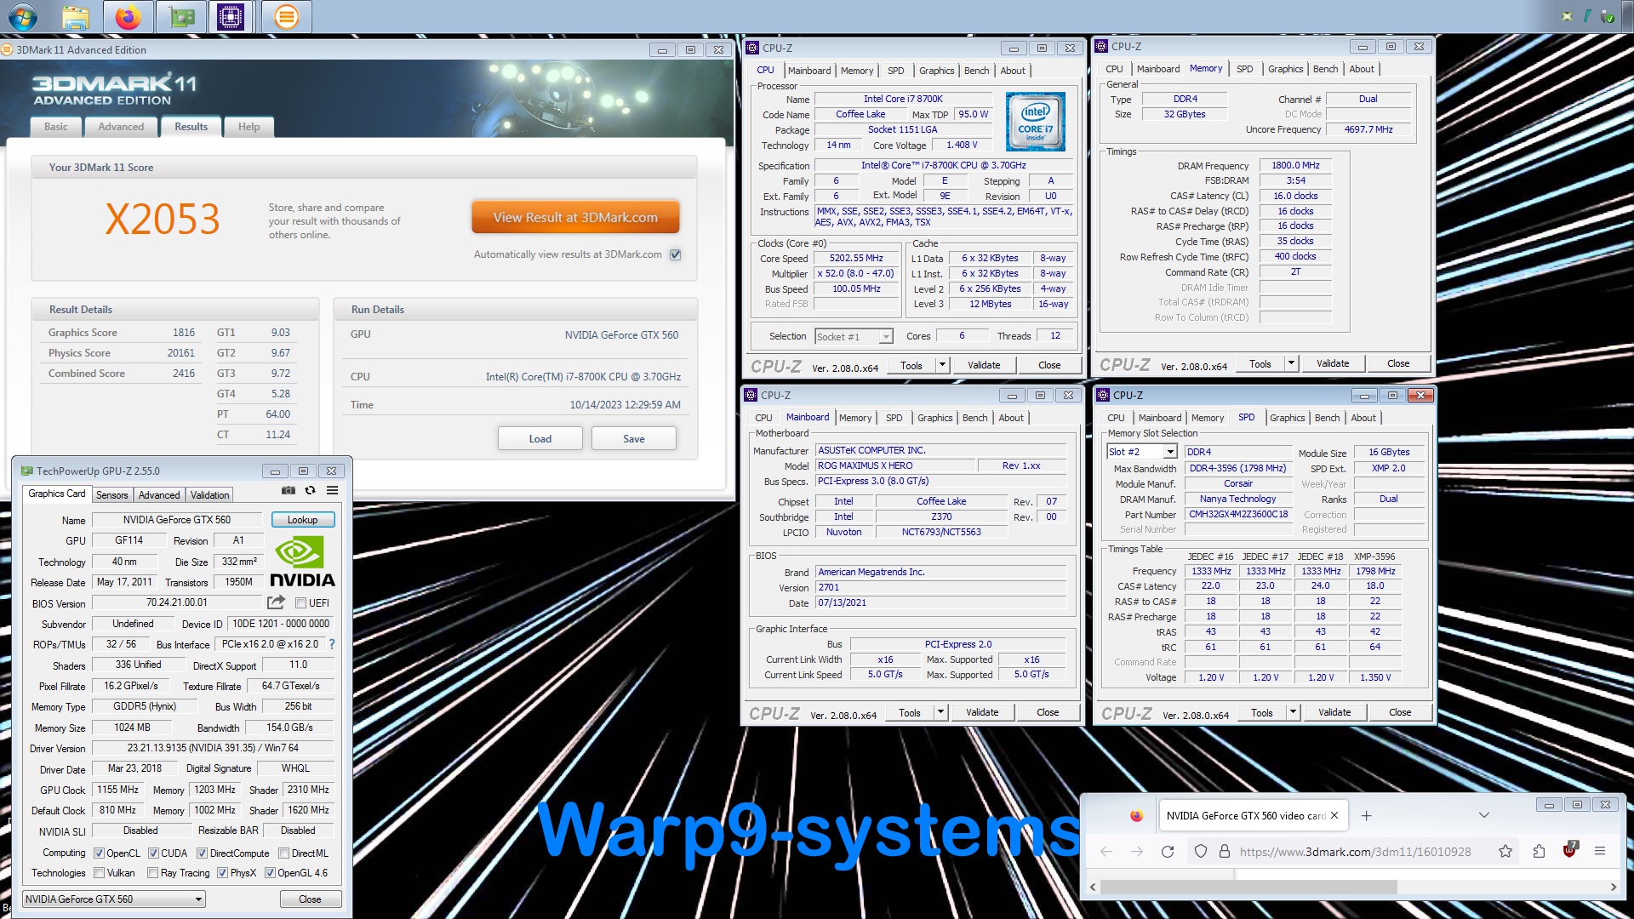1634x919 pixels.
Task: Open GPU selection dropdown in GPU-Z
Action: pyautogui.click(x=114, y=899)
